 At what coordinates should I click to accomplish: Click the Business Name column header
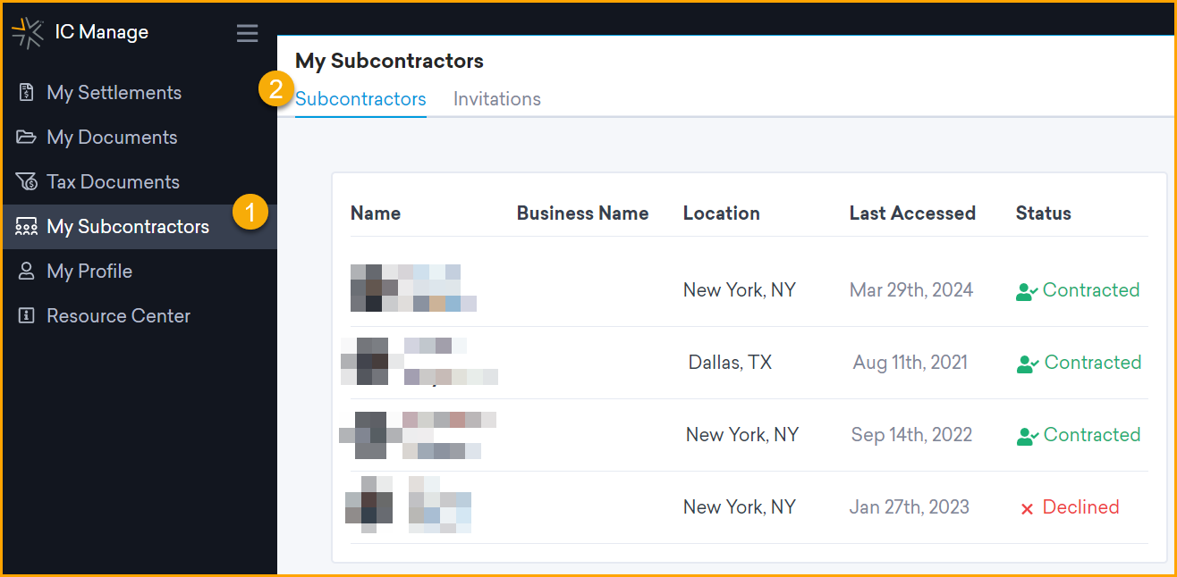point(583,213)
